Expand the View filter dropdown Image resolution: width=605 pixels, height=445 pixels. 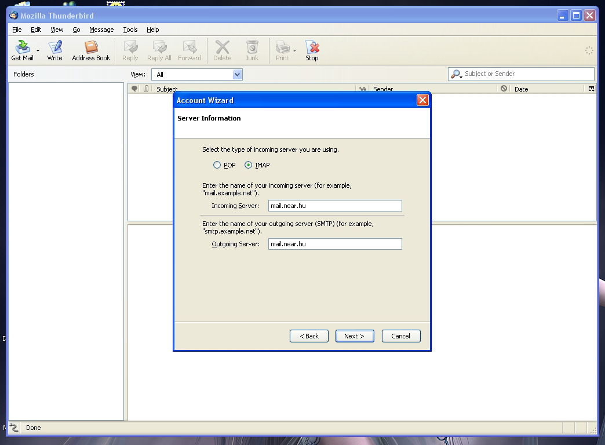pos(236,74)
